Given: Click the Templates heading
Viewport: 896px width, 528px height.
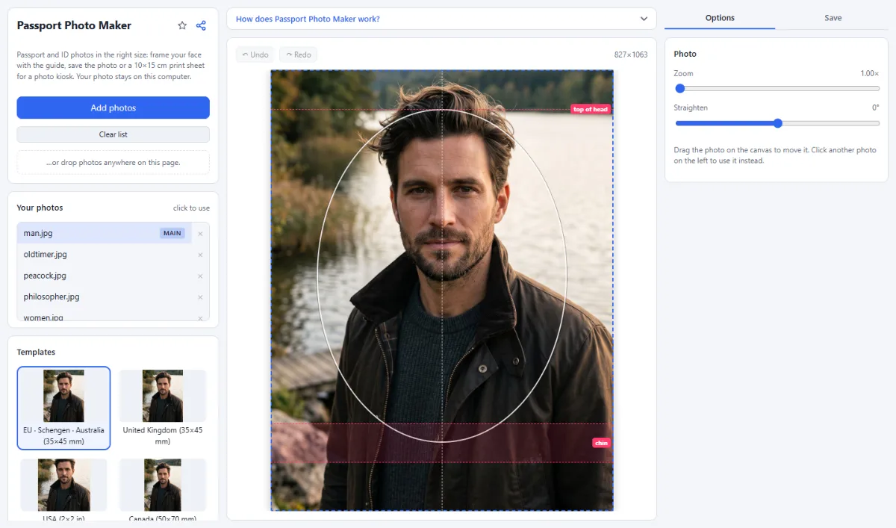Looking at the screenshot, I should click(36, 352).
